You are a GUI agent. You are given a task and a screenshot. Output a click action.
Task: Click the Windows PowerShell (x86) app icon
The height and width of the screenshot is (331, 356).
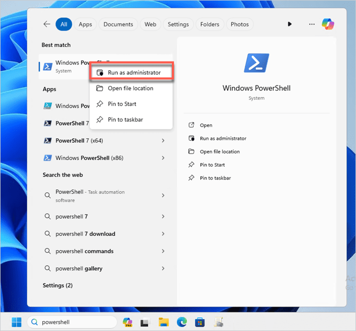click(47, 158)
